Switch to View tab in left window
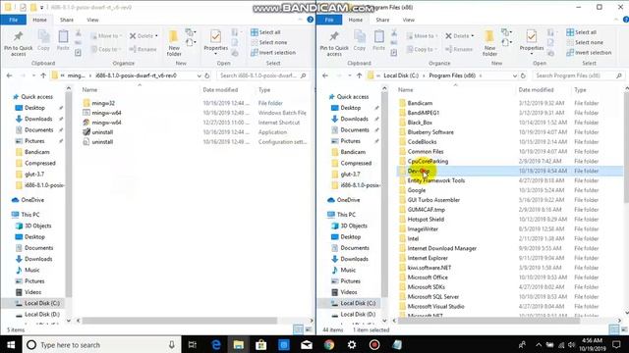The width and height of the screenshot is (629, 353). point(92,20)
